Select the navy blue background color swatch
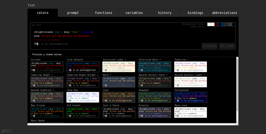This screenshot has width=266, height=134. [x=220, y=24]
